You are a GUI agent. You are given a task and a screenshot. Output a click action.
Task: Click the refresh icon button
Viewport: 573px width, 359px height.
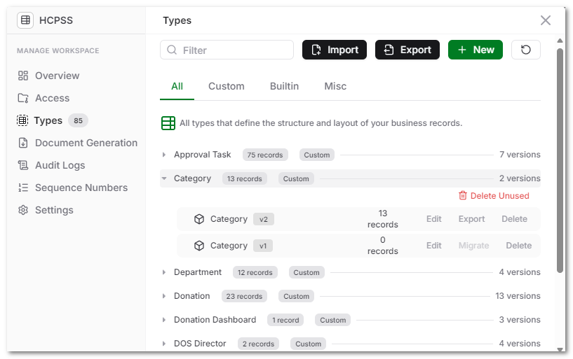pos(525,50)
